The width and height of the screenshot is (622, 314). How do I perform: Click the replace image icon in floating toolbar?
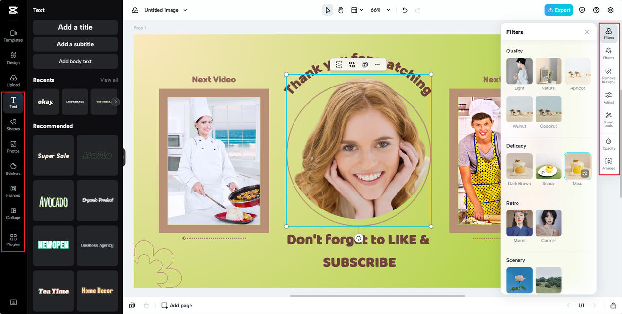352,64
